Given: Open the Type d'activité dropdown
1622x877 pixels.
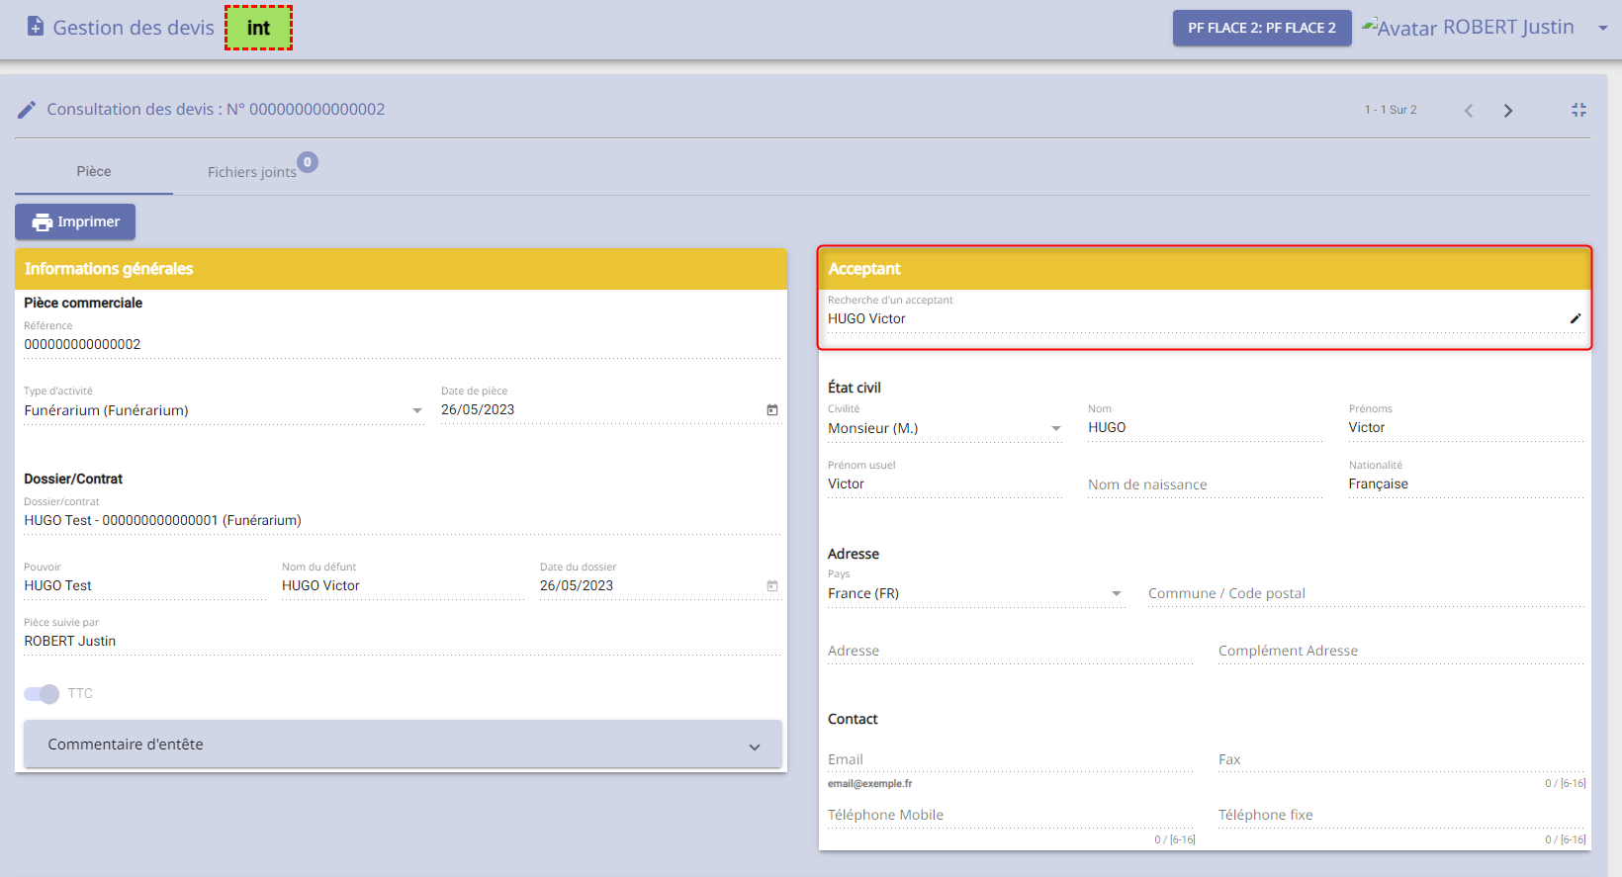Looking at the screenshot, I should 417,410.
